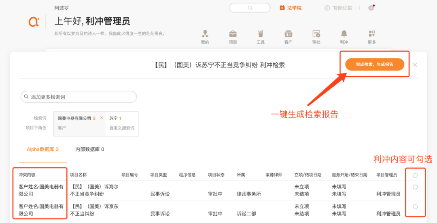Open the 更多 (More) grid icon

tap(371, 34)
